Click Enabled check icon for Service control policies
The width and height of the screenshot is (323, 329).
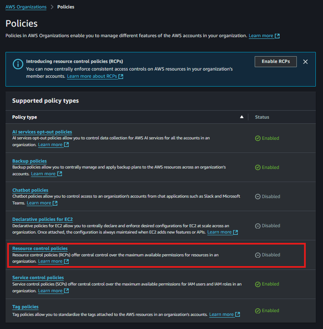point(258,284)
